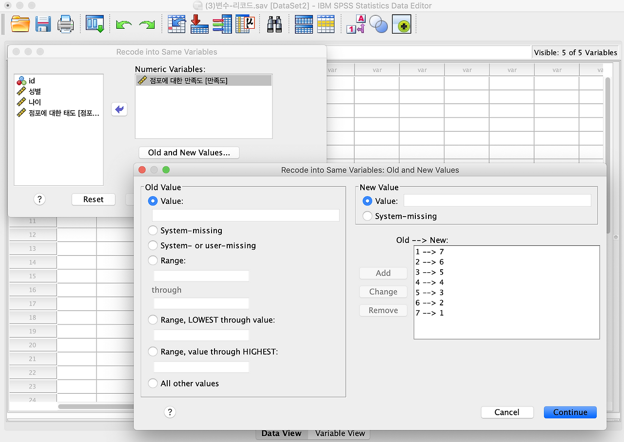Switch to the Data View tab
Image resolution: width=624 pixels, height=442 pixels.
[282, 433]
